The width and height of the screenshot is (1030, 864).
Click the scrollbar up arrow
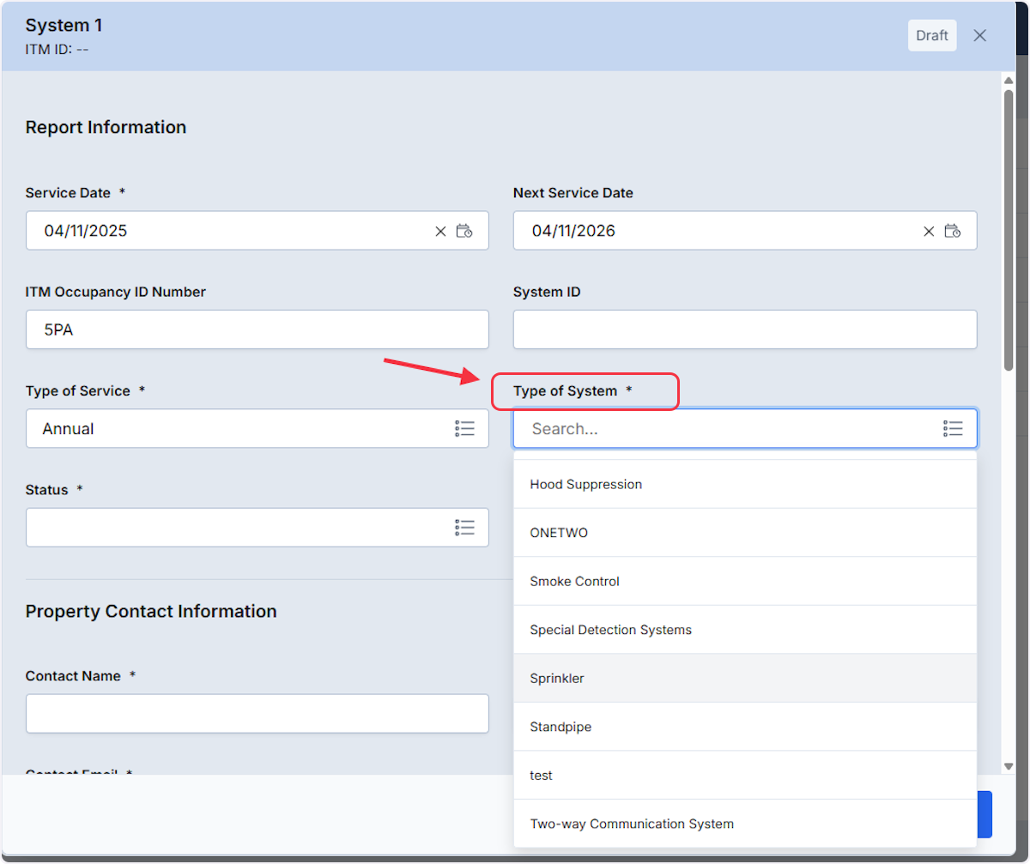(x=1009, y=81)
